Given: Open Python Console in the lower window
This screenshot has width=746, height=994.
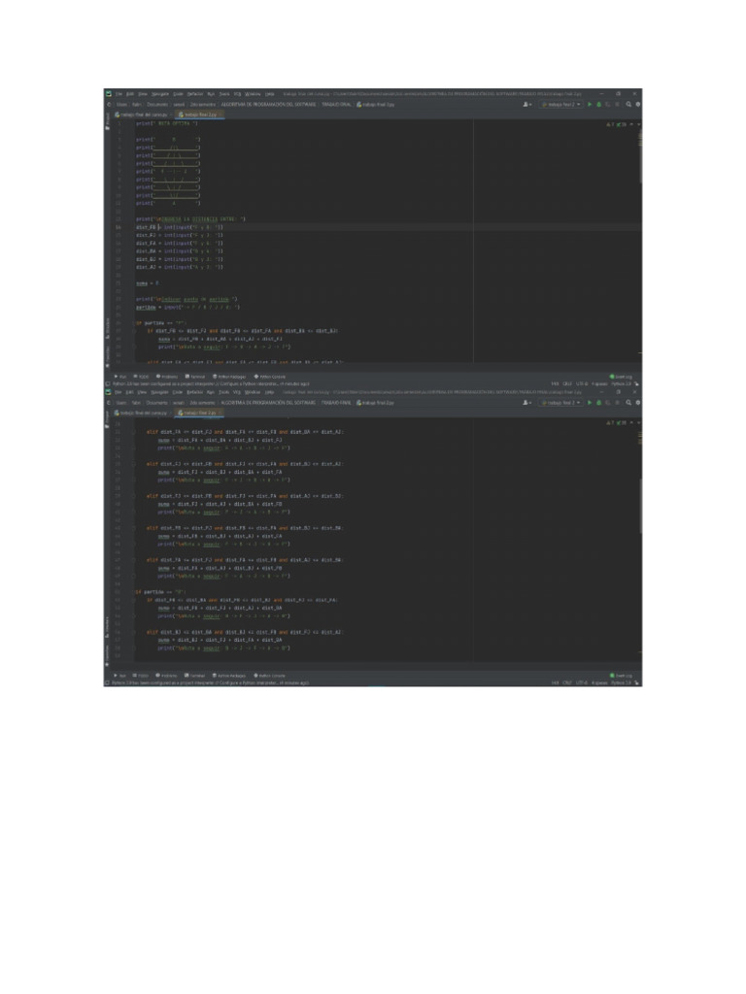Looking at the screenshot, I should point(269,675).
